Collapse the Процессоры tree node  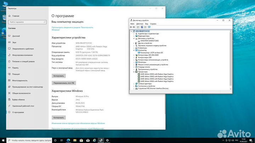point(134,72)
